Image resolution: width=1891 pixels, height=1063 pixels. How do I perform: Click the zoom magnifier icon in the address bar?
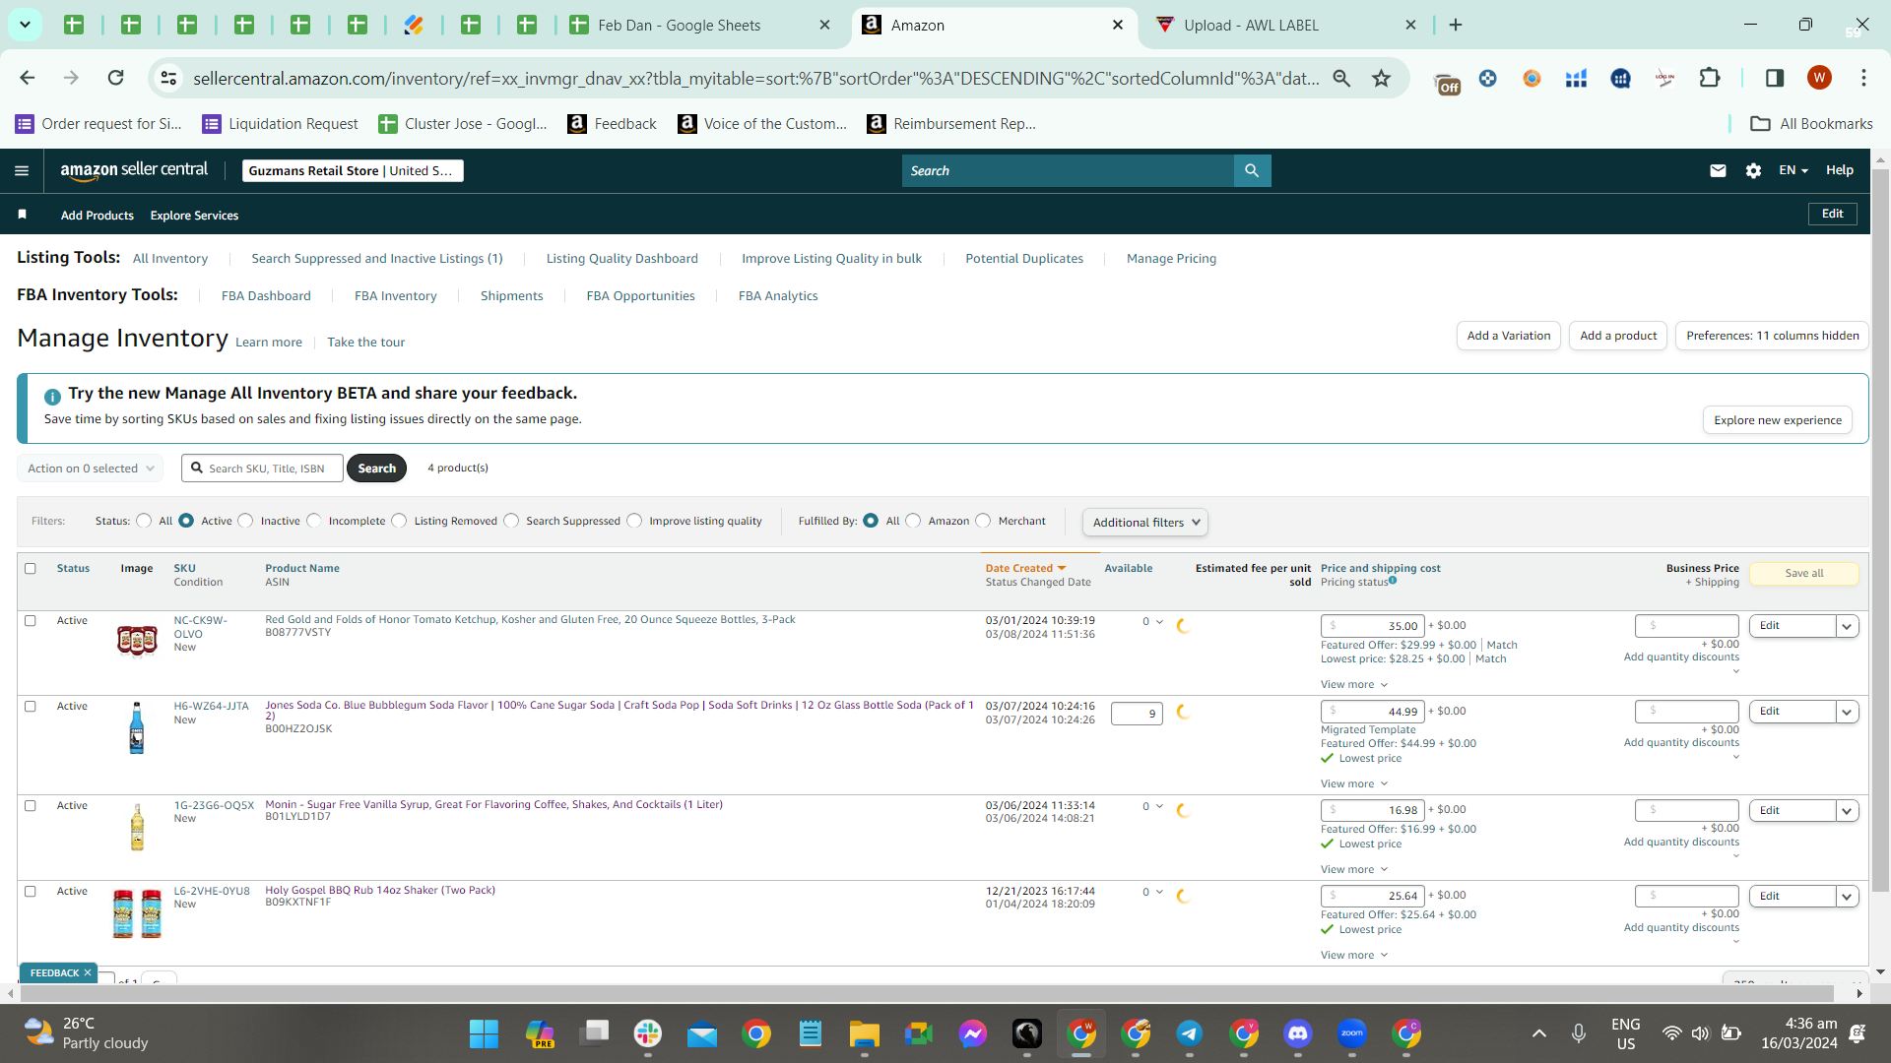[x=1341, y=78]
